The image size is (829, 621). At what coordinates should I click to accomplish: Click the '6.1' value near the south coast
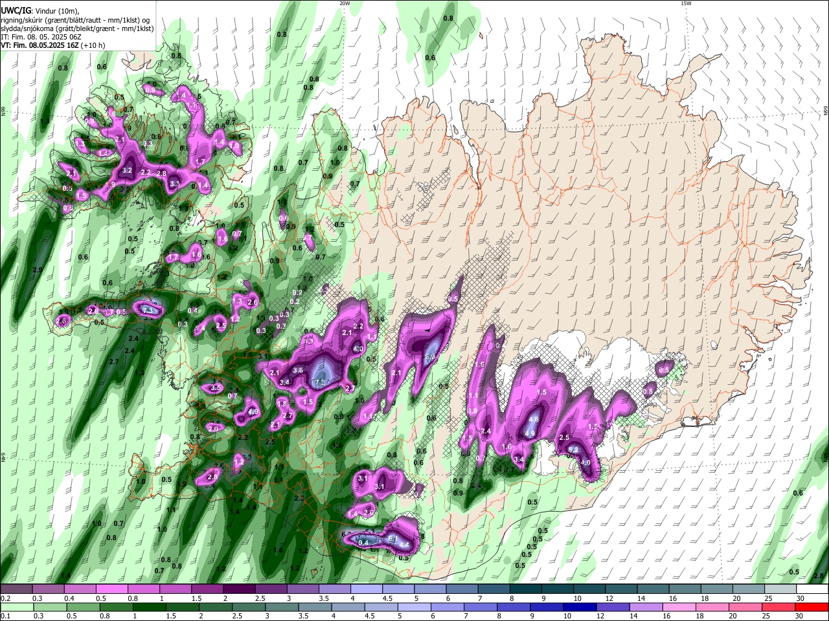tap(392, 538)
